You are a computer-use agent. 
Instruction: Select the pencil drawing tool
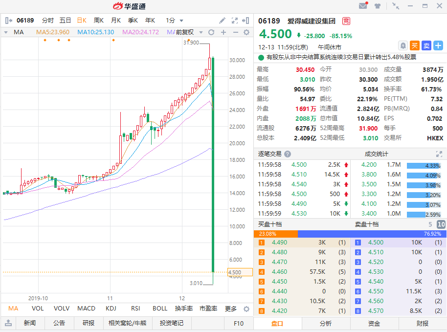click(x=222, y=21)
